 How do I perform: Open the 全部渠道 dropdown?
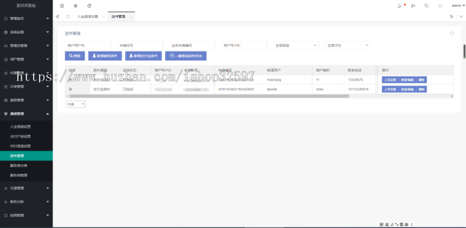click(x=296, y=46)
